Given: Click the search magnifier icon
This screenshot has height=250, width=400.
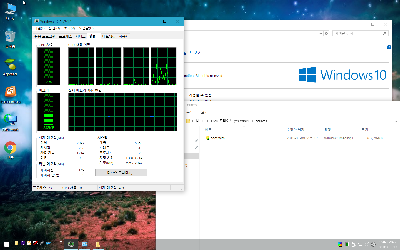Looking at the screenshot, I should pos(384,33).
